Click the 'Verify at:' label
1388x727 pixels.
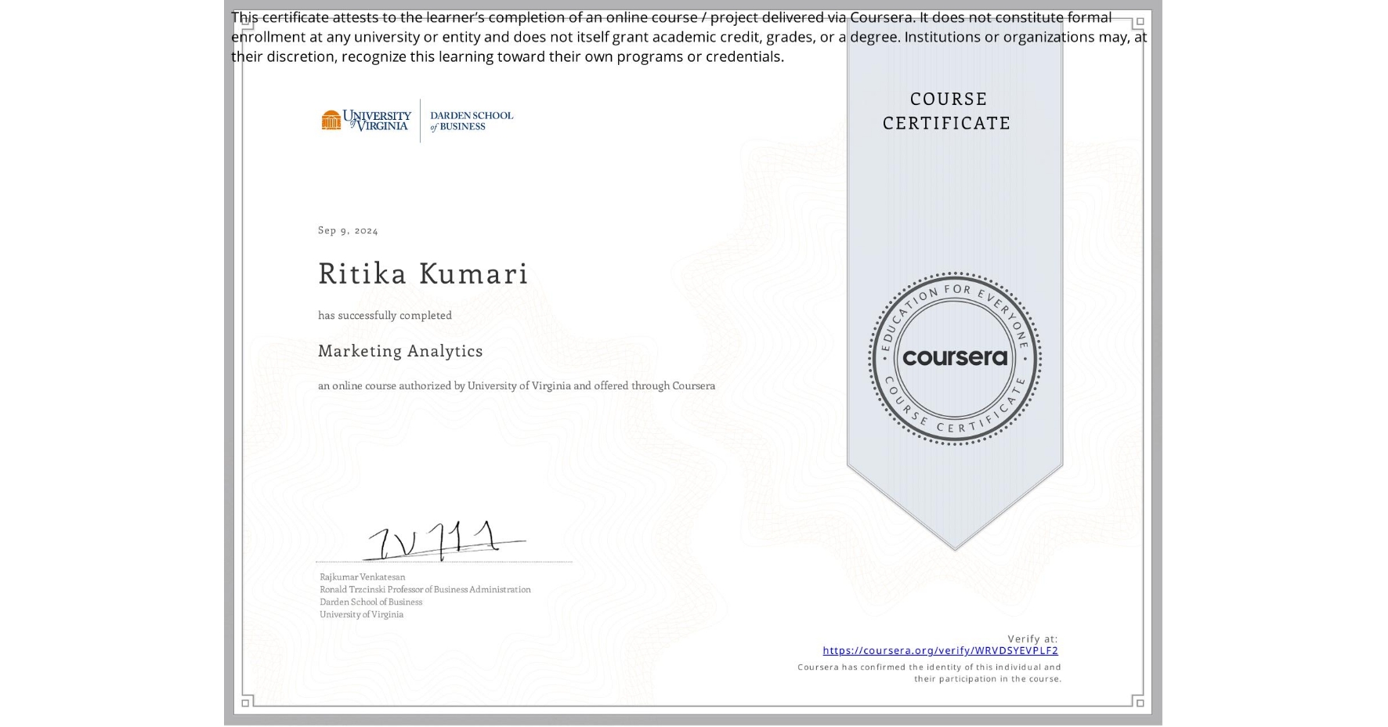pos(1032,638)
